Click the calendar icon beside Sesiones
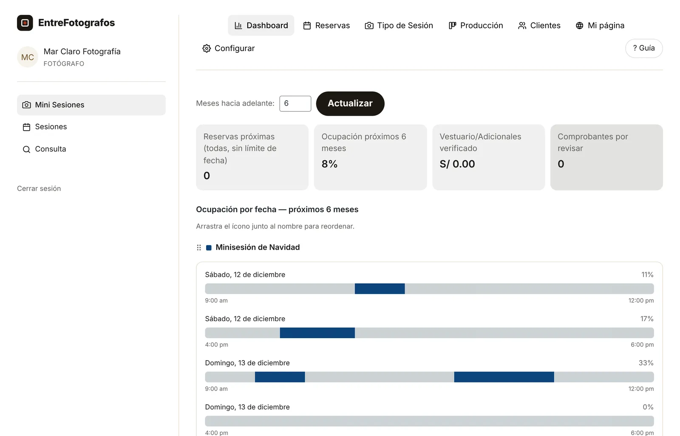680x436 pixels. click(x=26, y=127)
